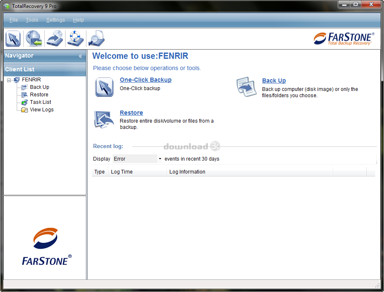This screenshot has height=292, width=384.
Task: Open View Logs in the navigator tree
Action: click(x=42, y=109)
